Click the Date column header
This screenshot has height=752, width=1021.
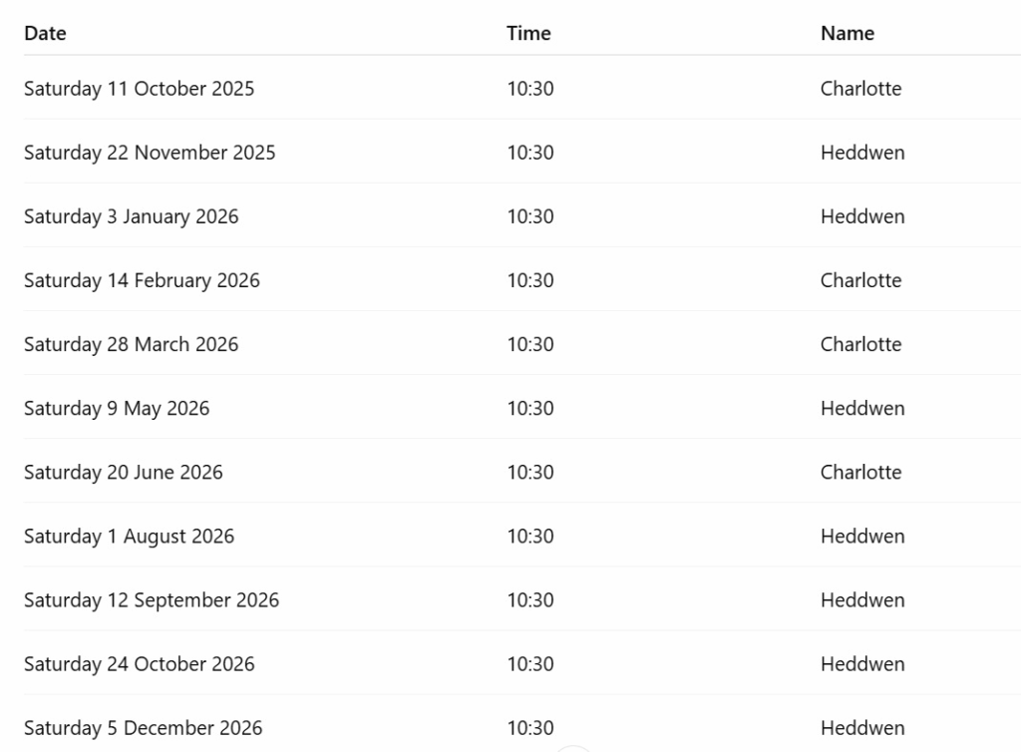click(x=45, y=33)
